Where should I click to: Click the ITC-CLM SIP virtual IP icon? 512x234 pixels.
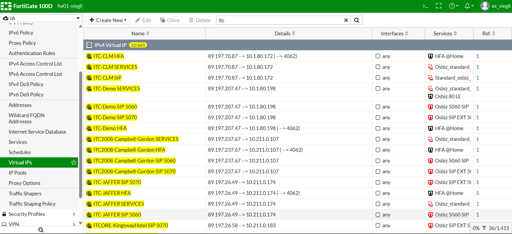coord(89,78)
